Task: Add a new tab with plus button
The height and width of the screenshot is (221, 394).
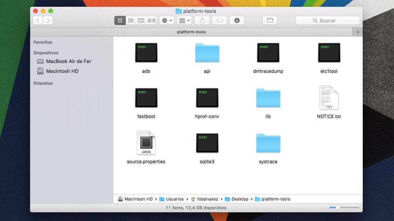Action: 358,32
